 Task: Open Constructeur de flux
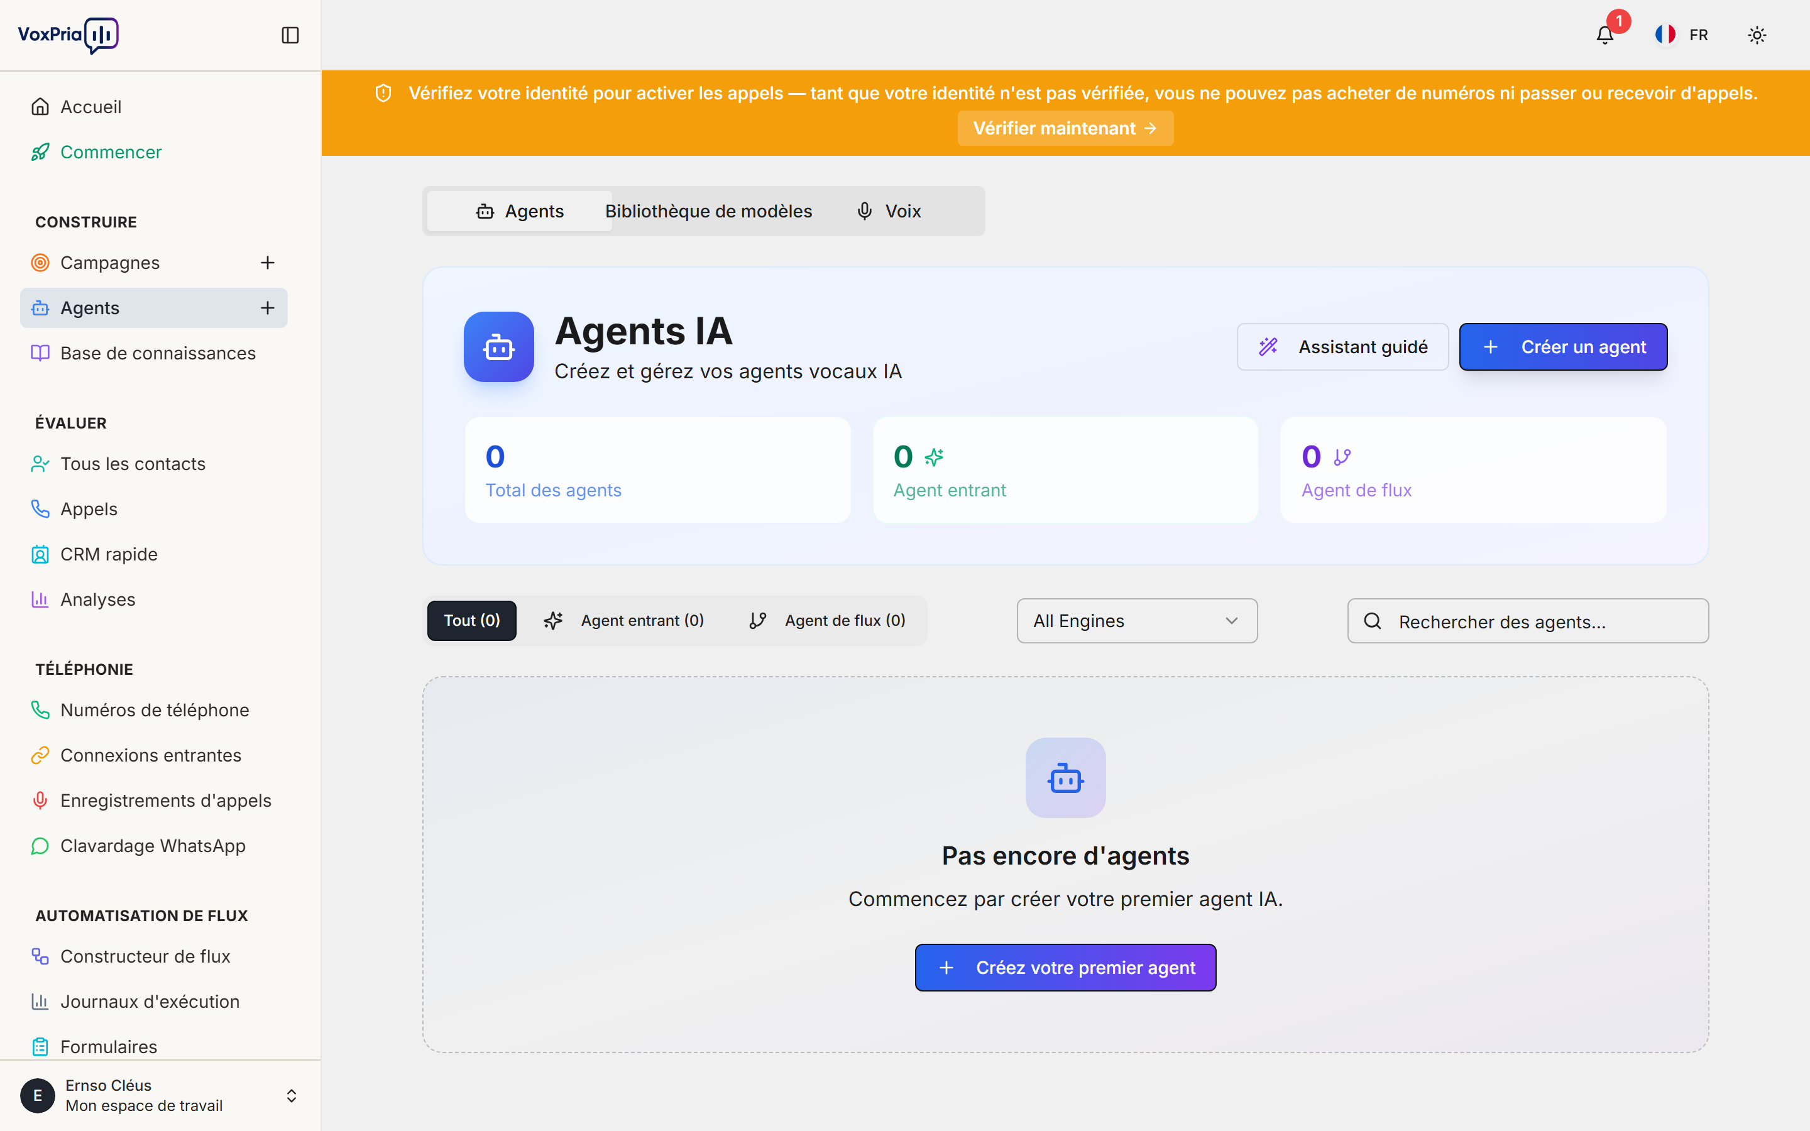pos(153,956)
